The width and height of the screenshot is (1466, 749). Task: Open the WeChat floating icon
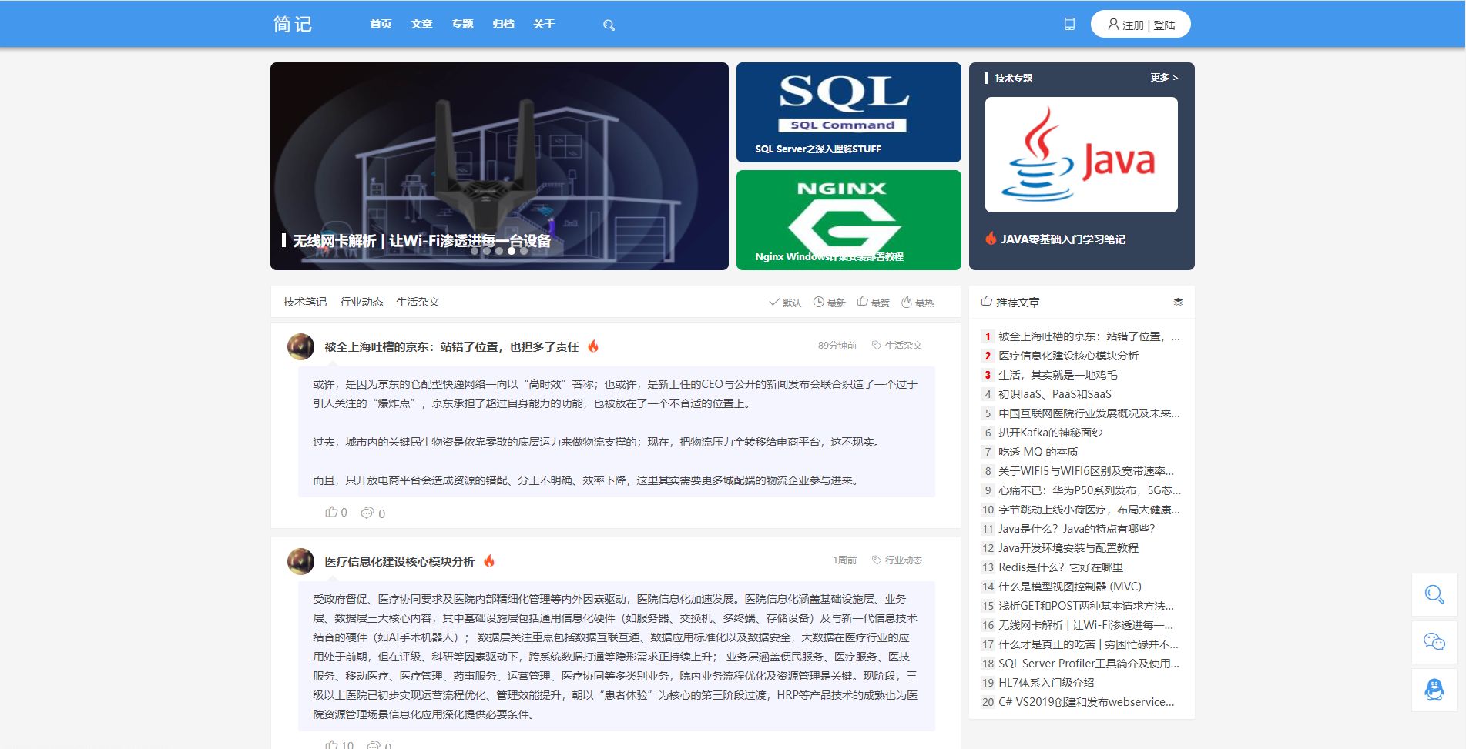1434,642
